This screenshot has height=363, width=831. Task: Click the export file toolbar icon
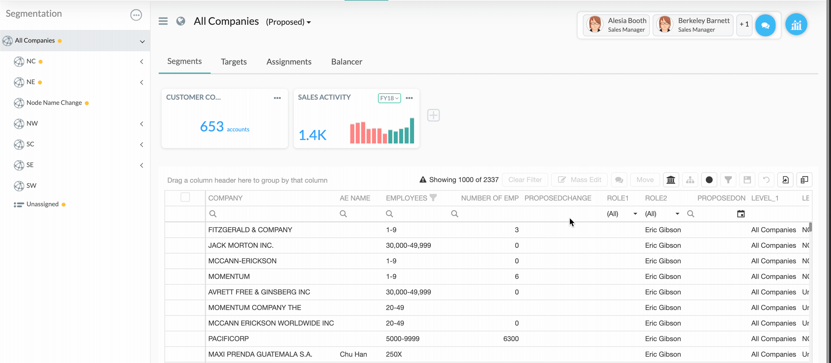coord(785,180)
